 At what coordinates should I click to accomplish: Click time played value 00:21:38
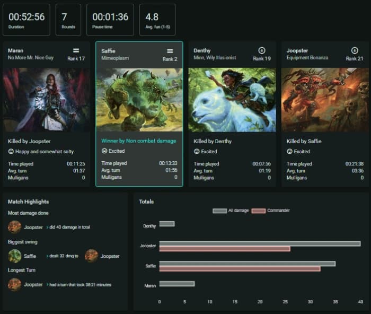click(x=355, y=164)
